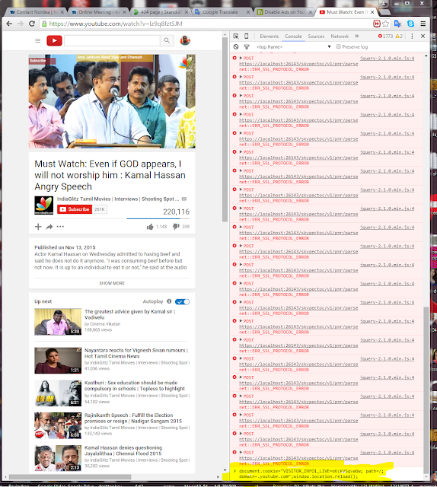Expand the first POST error entry
Image resolution: width=437 pixels, height=487 pixels.
[241, 58]
